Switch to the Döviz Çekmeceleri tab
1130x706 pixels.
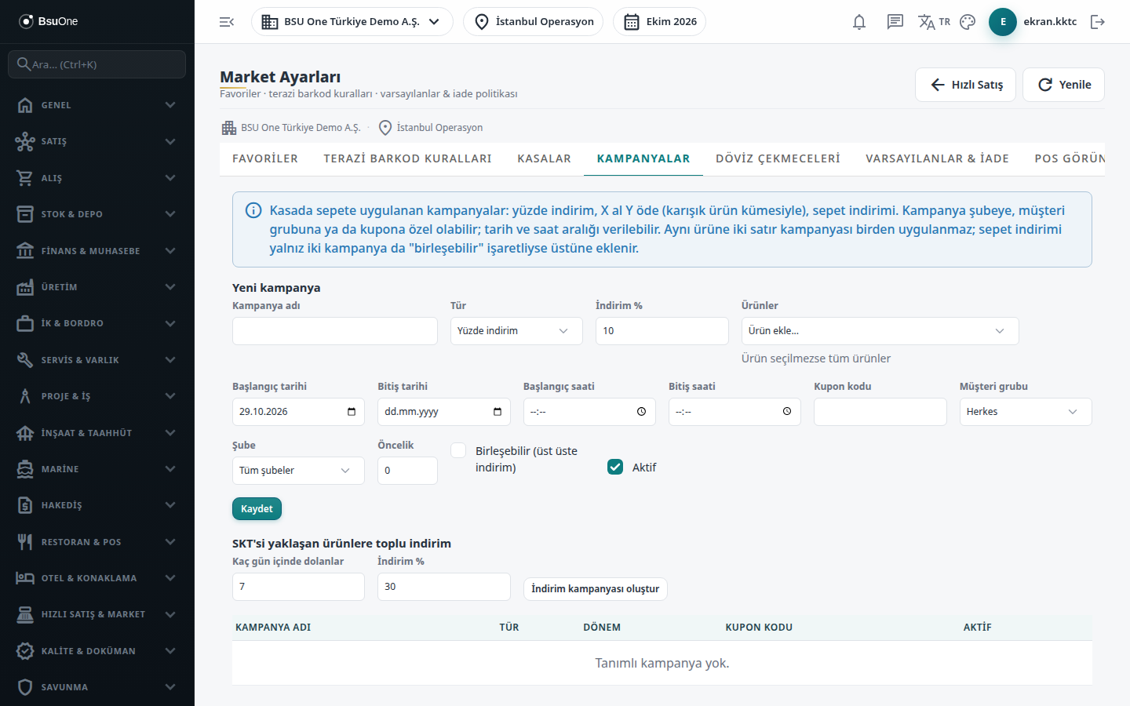(x=778, y=158)
